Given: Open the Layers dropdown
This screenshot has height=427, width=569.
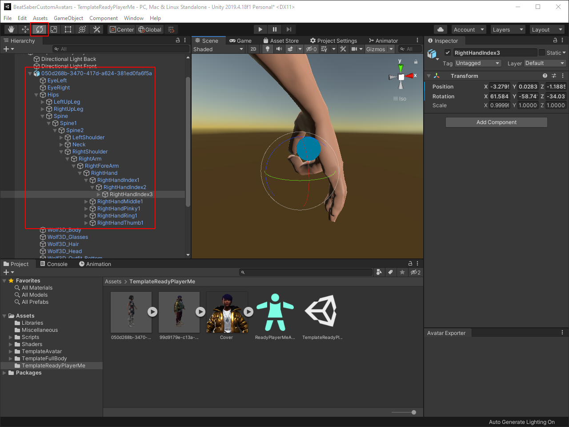Looking at the screenshot, I should [x=508, y=29].
